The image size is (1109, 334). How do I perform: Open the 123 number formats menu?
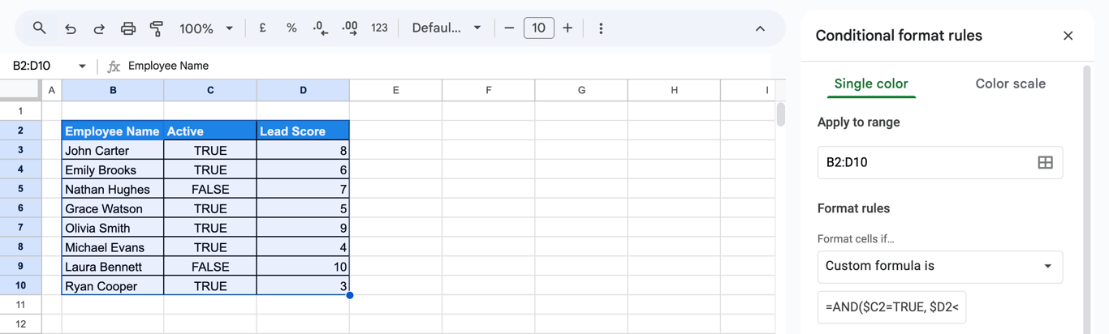coord(379,28)
